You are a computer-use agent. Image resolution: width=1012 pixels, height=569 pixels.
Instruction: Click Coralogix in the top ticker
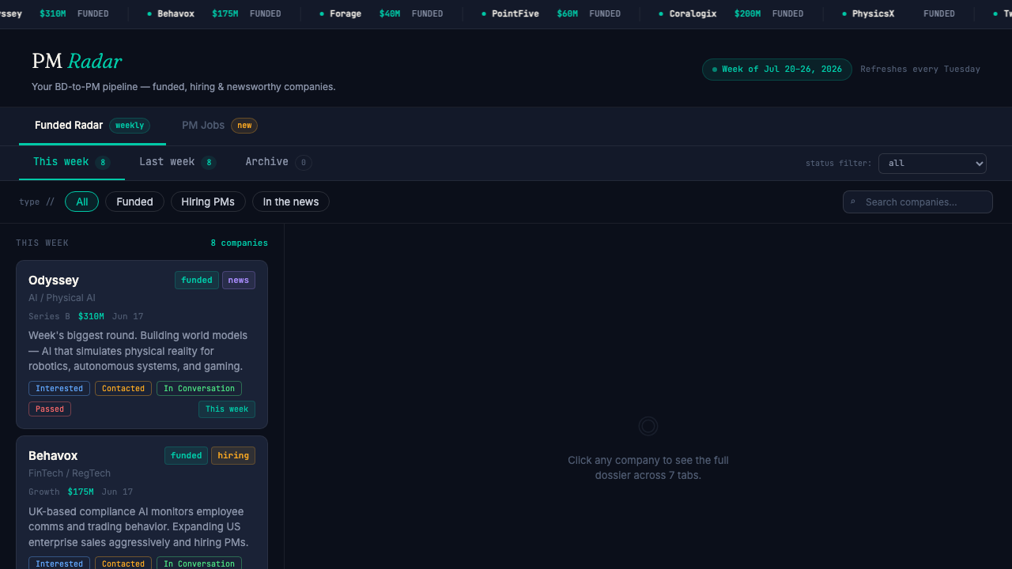point(693,14)
